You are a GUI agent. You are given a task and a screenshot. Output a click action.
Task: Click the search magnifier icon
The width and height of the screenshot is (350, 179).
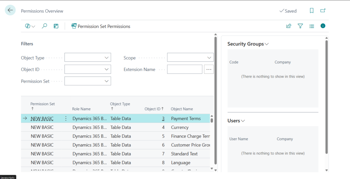[44, 26]
